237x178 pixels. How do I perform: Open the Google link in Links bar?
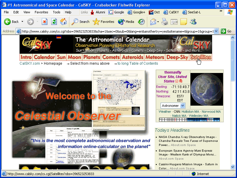click(116, 12)
